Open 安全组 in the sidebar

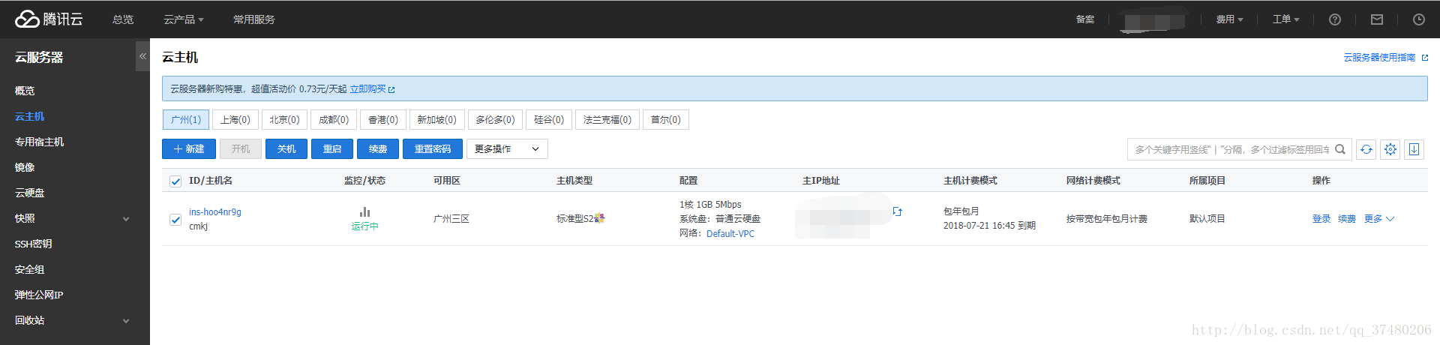(x=30, y=269)
